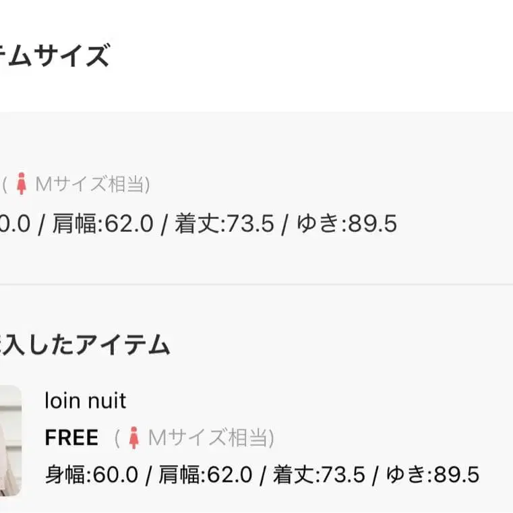Viewport: 513px width, 513px height.
Task: Tap 身幅:60.0 under loin nuit
Action: pyautogui.click(x=91, y=475)
